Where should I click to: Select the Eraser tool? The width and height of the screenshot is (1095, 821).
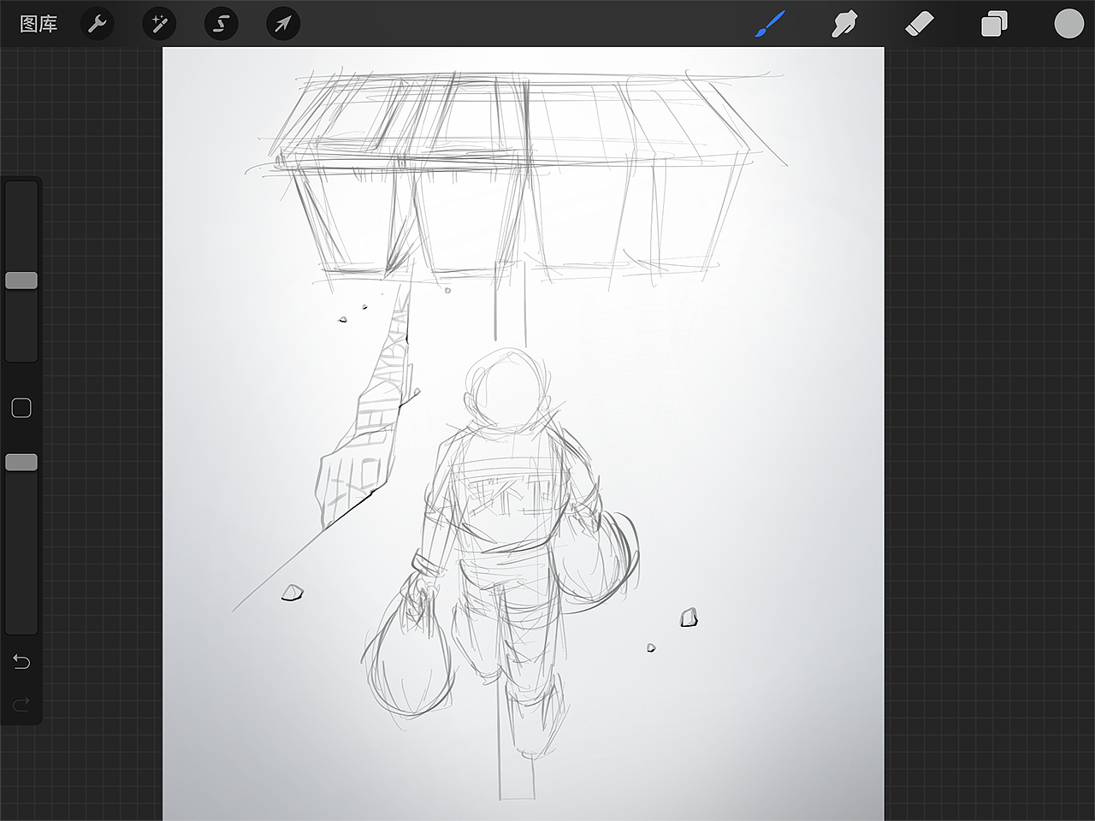coord(920,24)
